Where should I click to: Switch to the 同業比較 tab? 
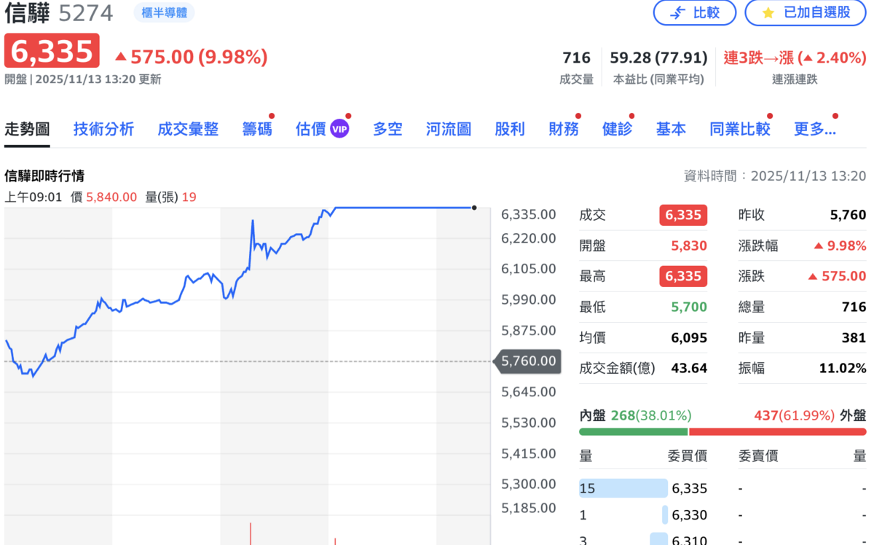point(739,128)
